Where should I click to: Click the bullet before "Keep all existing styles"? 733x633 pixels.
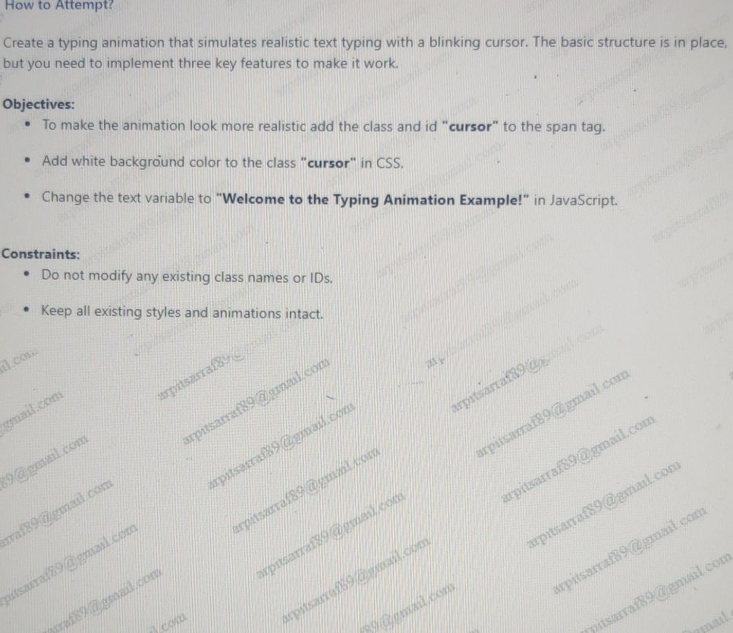(x=27, y=312)
